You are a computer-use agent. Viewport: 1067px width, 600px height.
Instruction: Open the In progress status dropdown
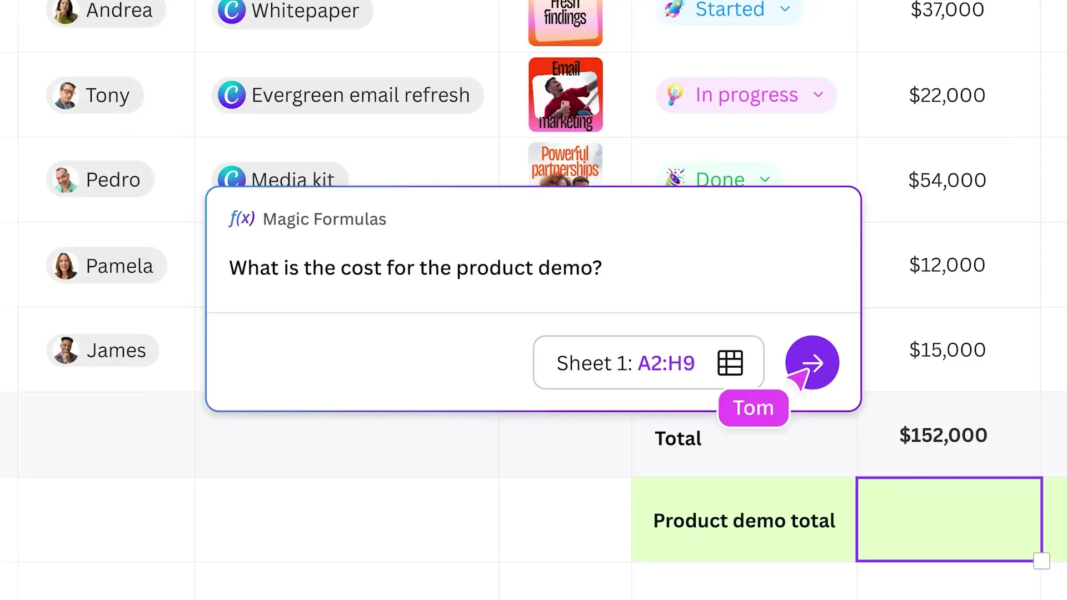tap(817, 95)
